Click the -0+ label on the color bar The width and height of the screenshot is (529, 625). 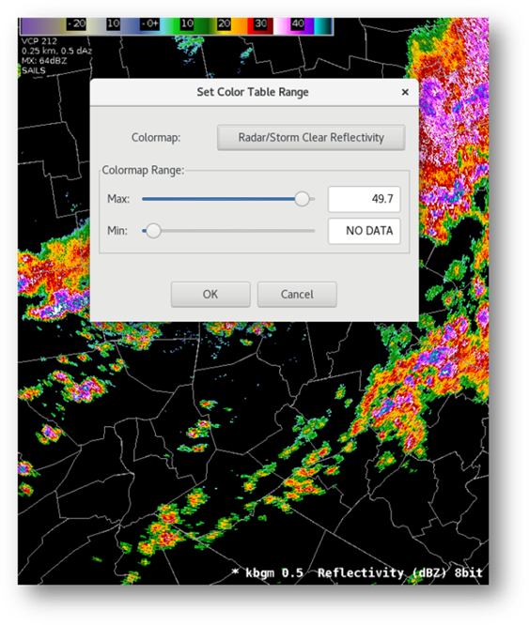pyautogui.click(x=150, y=23)
